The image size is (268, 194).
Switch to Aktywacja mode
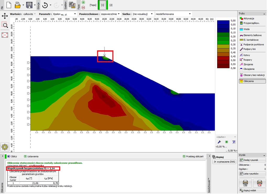pyautogui.click(x=252, y=18)
